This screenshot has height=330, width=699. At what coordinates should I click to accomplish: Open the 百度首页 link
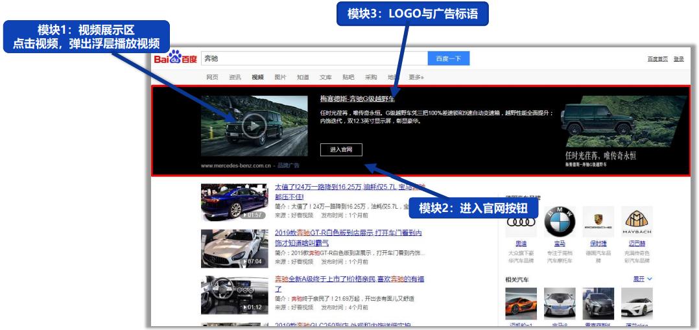tap(658, 59)
